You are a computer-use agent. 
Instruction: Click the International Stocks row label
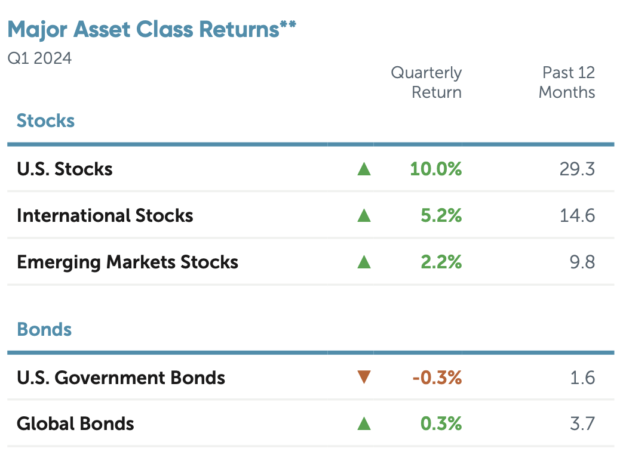coord(105,215)
